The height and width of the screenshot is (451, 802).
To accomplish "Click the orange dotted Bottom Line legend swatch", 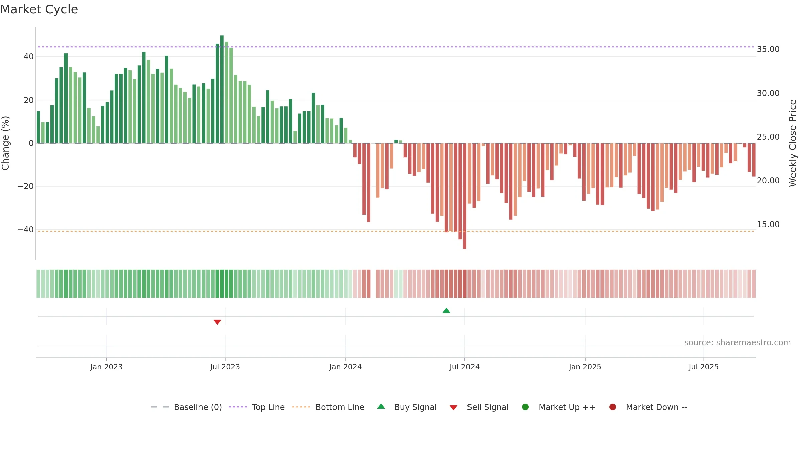I will click(x=301, y=407).
